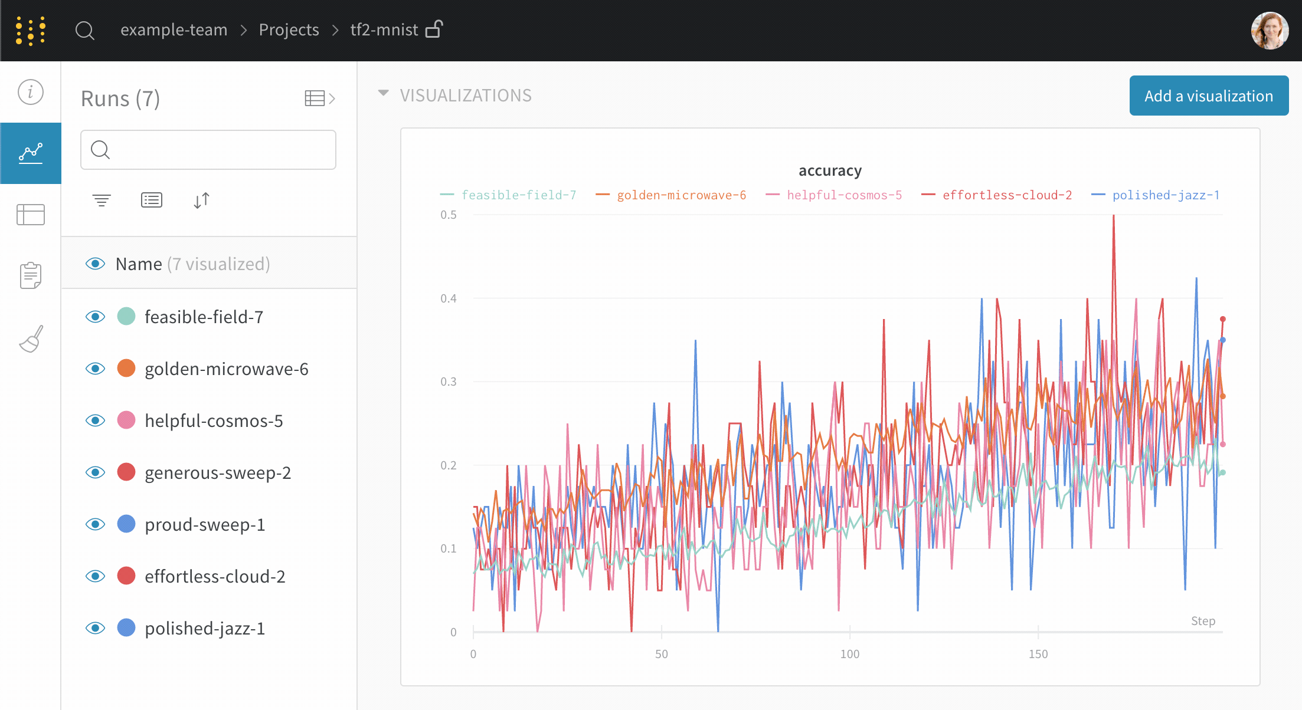Click the Weights & Biases logo
The width and height of the screenshot is (1302, 710).
[31, 31]
